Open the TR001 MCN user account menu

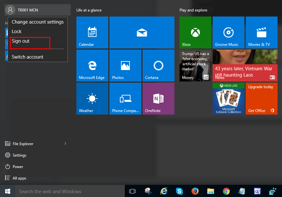pos(27,10)
